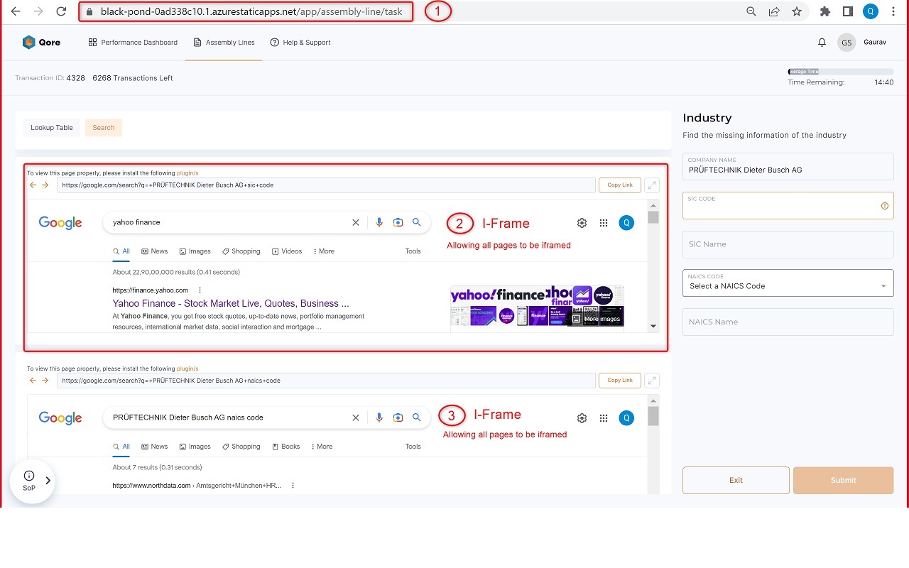Image resolution: width=909 pixels, height=568 pixels.
Task: Click image search camera in first Google frame
Action: 398,222
